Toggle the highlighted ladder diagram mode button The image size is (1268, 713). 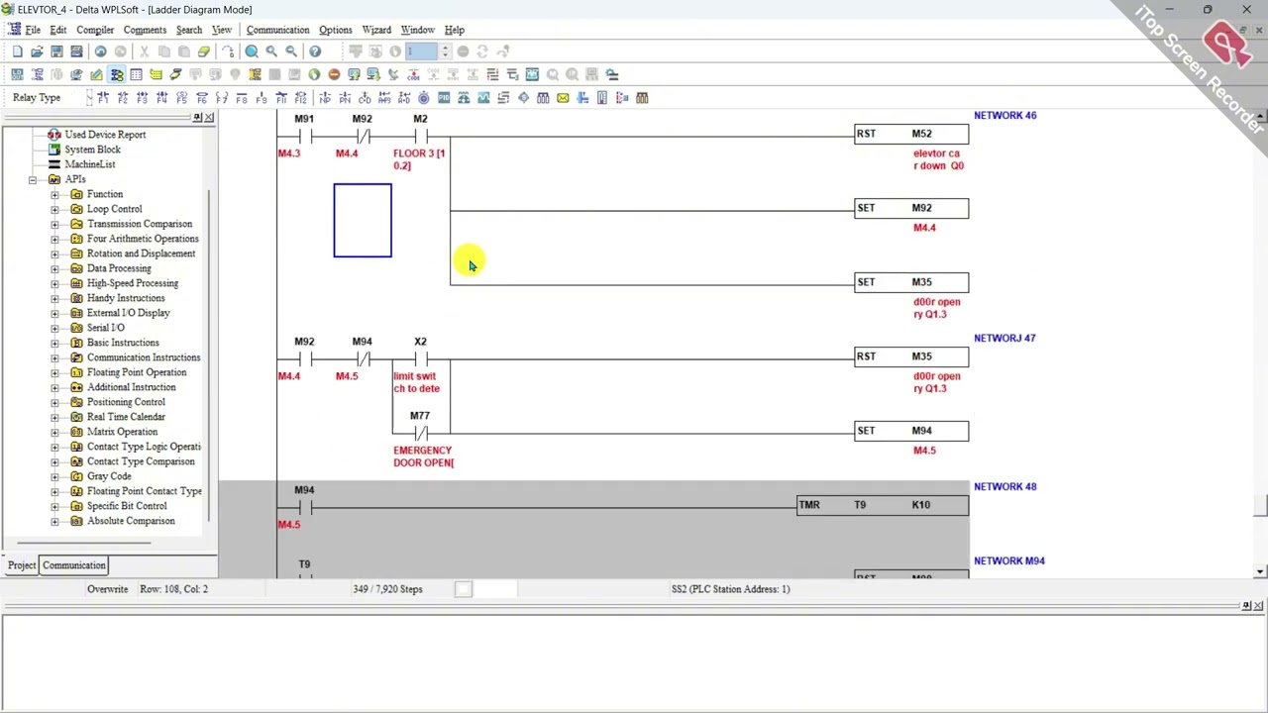(x=116, y=74)
